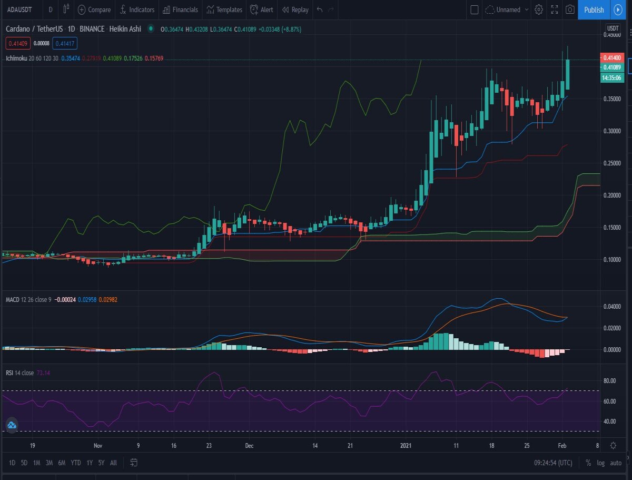Open the Unnamed layout dropdown

click(x=506, y=9)
